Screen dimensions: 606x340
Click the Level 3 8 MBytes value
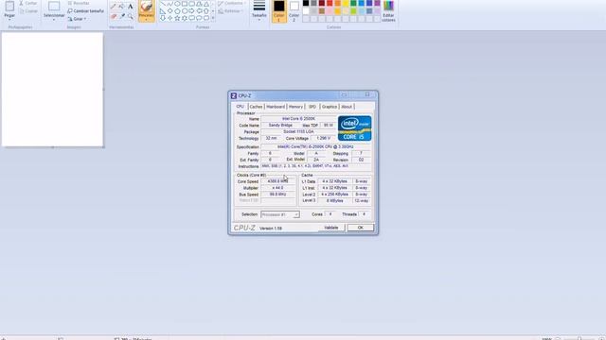pyautogui.click(x=334, y=201)
